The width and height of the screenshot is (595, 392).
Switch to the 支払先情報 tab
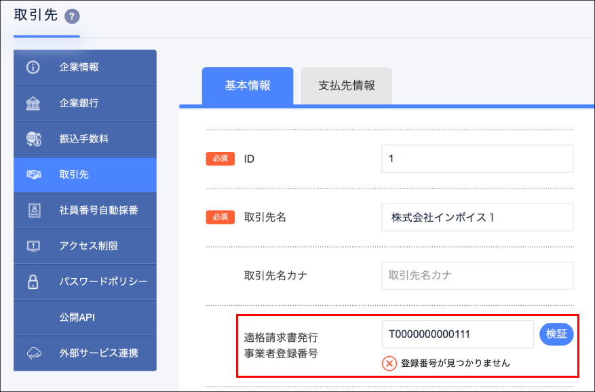pos(346,85)
